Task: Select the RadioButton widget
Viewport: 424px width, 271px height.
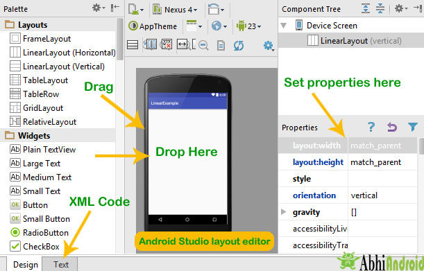Action: [40, 232]
